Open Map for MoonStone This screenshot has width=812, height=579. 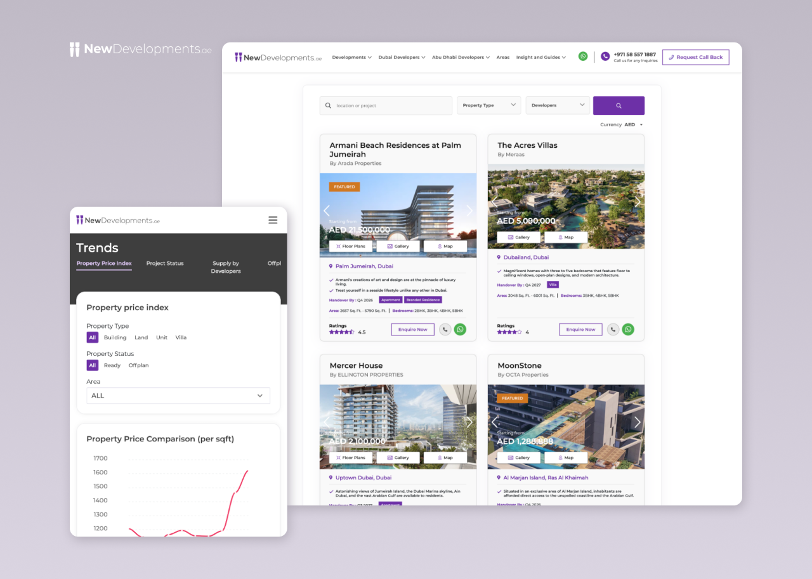click(566, 457)
